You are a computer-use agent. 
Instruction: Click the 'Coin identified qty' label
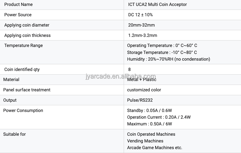click(22, 69)
